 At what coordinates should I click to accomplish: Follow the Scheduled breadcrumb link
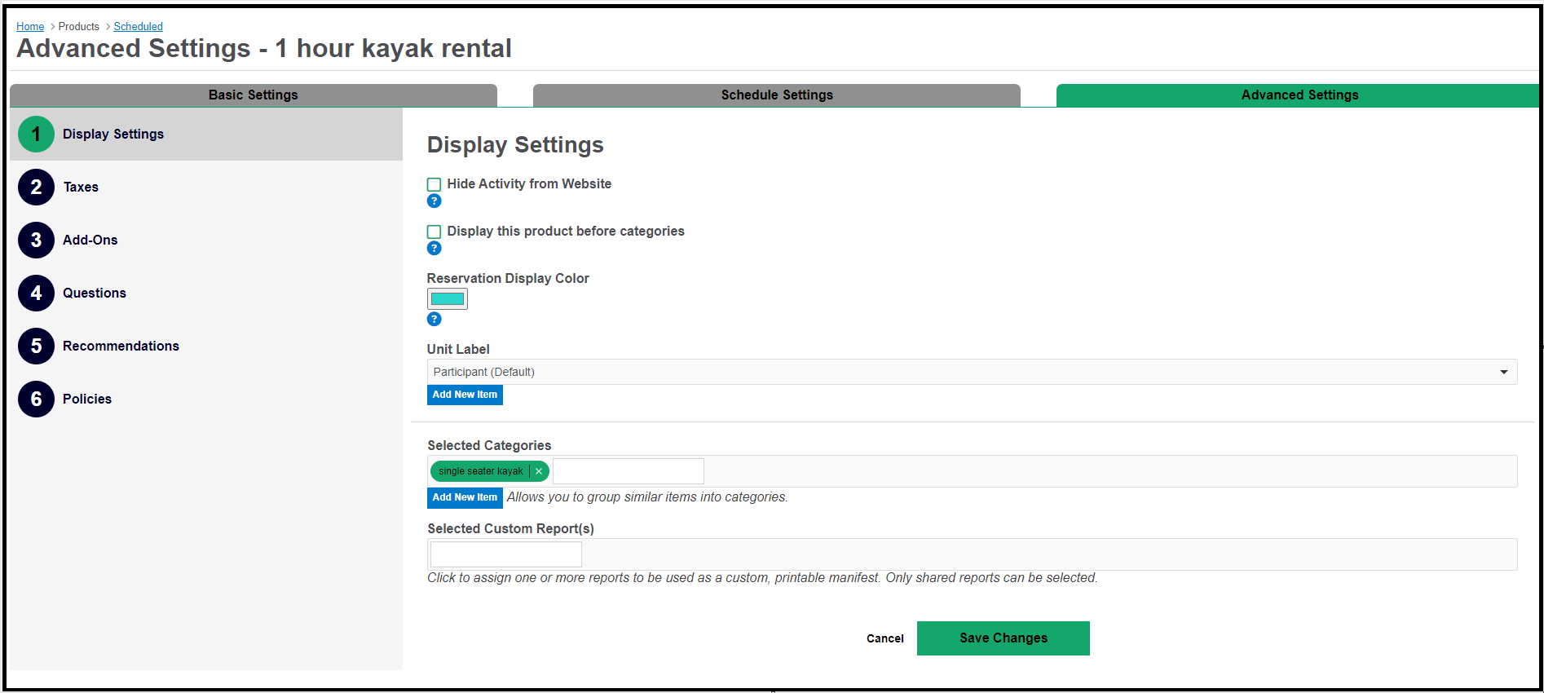coord(139,27)
